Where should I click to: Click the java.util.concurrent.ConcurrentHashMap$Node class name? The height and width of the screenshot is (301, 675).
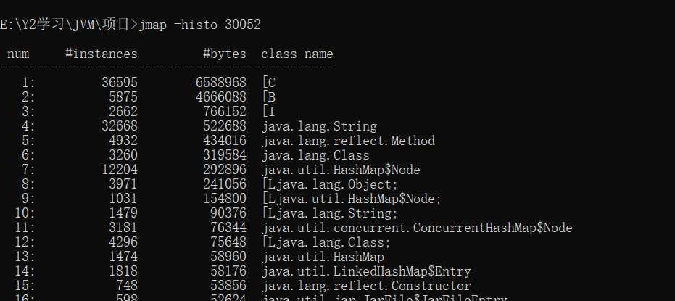(x=416, y=228)
